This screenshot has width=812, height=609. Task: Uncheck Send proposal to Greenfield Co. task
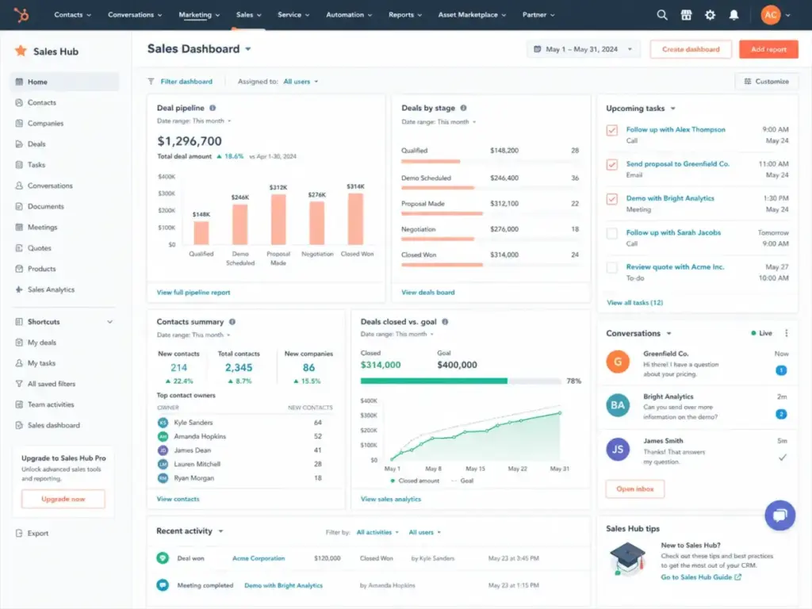tap(612, 165)
